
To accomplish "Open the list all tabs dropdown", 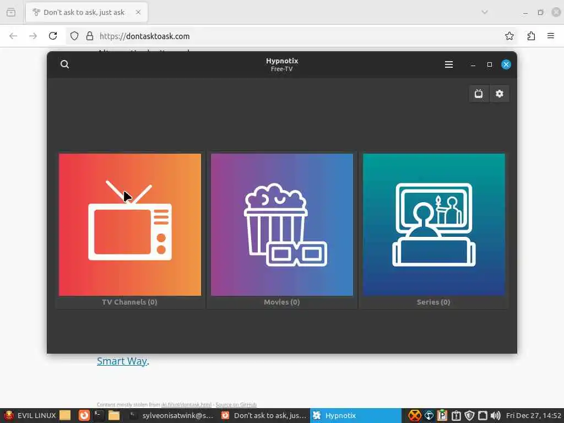I will point(485,12).
